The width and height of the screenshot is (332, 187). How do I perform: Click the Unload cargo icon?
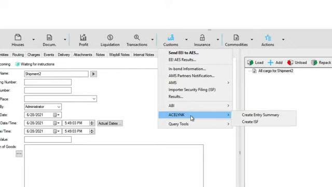pyautogui.click(x=290, y=62)
